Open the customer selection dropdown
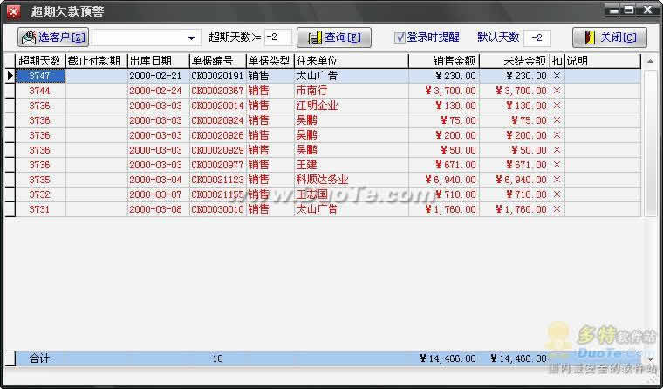Image resolution: width=663 pixels, height=389 pixels. pyautogui.click(x=192, y=38)
